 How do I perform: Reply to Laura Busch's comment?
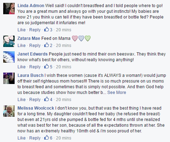[x=35, y=100]
